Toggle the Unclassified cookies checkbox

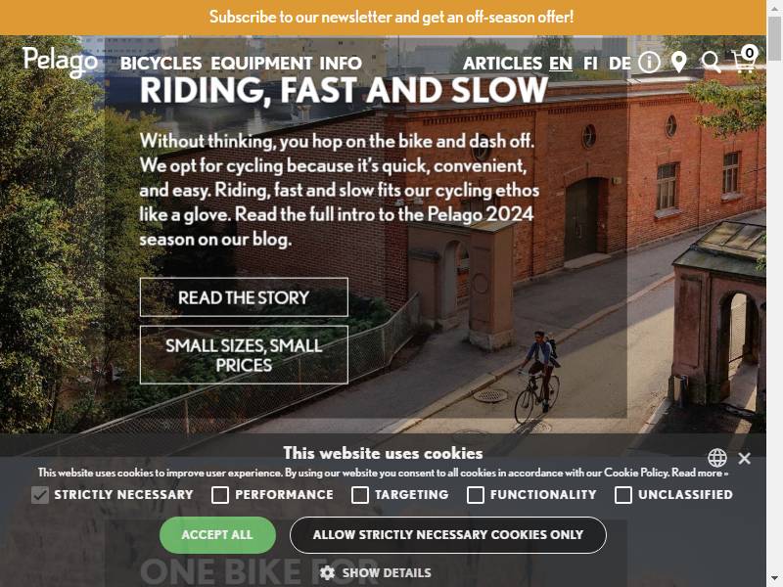623,495
